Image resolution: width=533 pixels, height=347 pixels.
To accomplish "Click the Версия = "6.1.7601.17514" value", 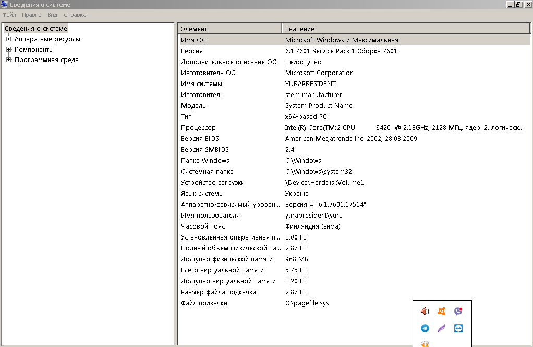I will [x=325, y=205].
